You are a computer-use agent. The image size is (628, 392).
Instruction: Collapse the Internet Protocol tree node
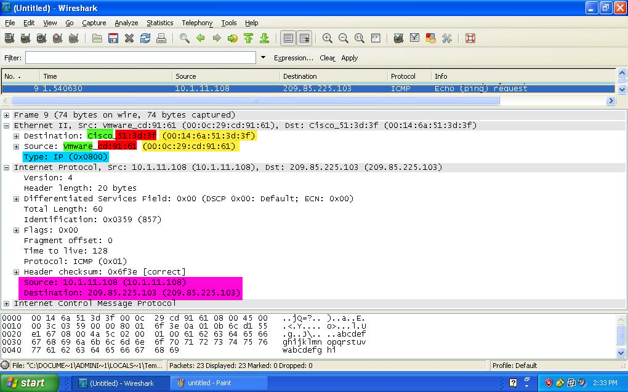point(6,167)
